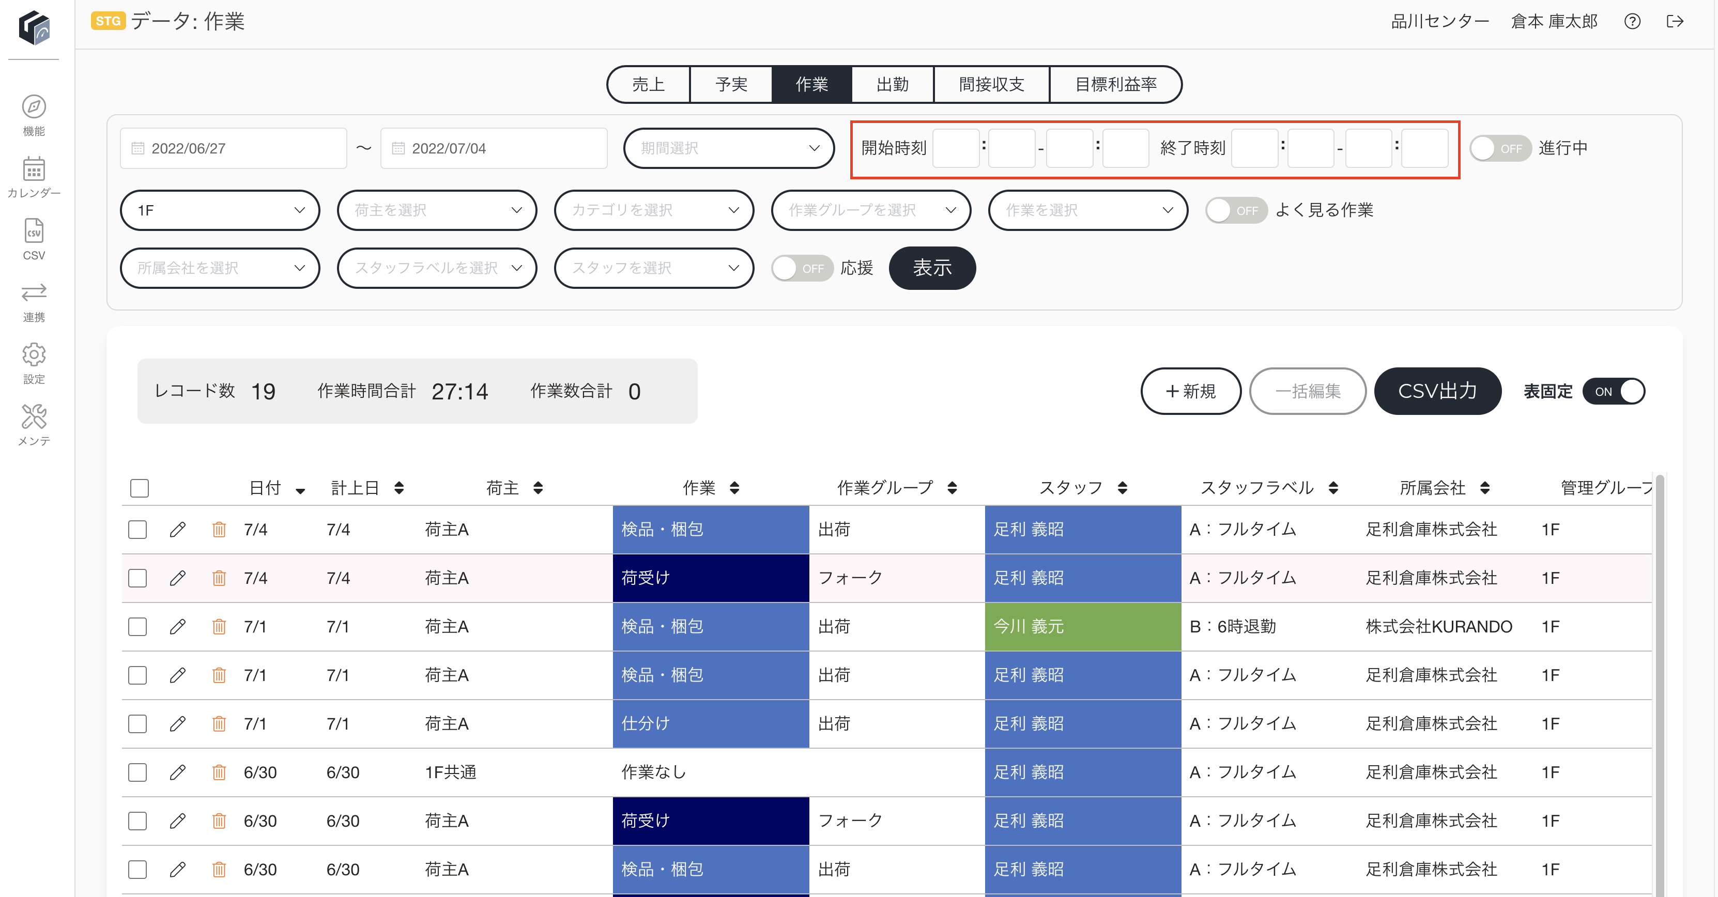
Task: Toggle the 進行中 switch
Action: (x=1500, y=148)
